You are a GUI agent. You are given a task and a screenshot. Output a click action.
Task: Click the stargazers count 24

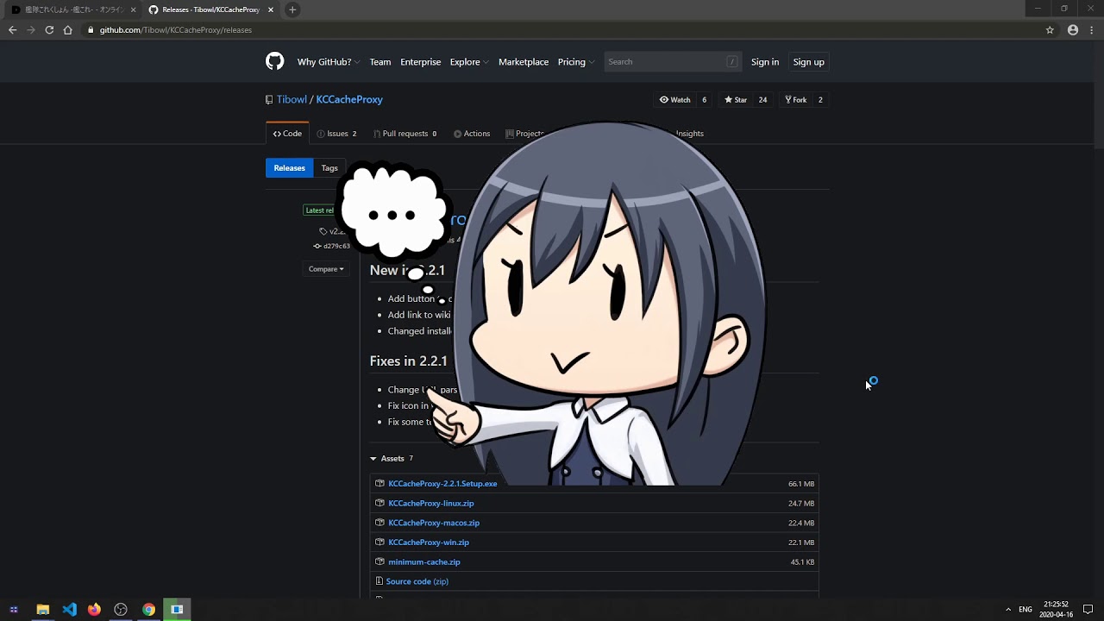tap(762, 100)
